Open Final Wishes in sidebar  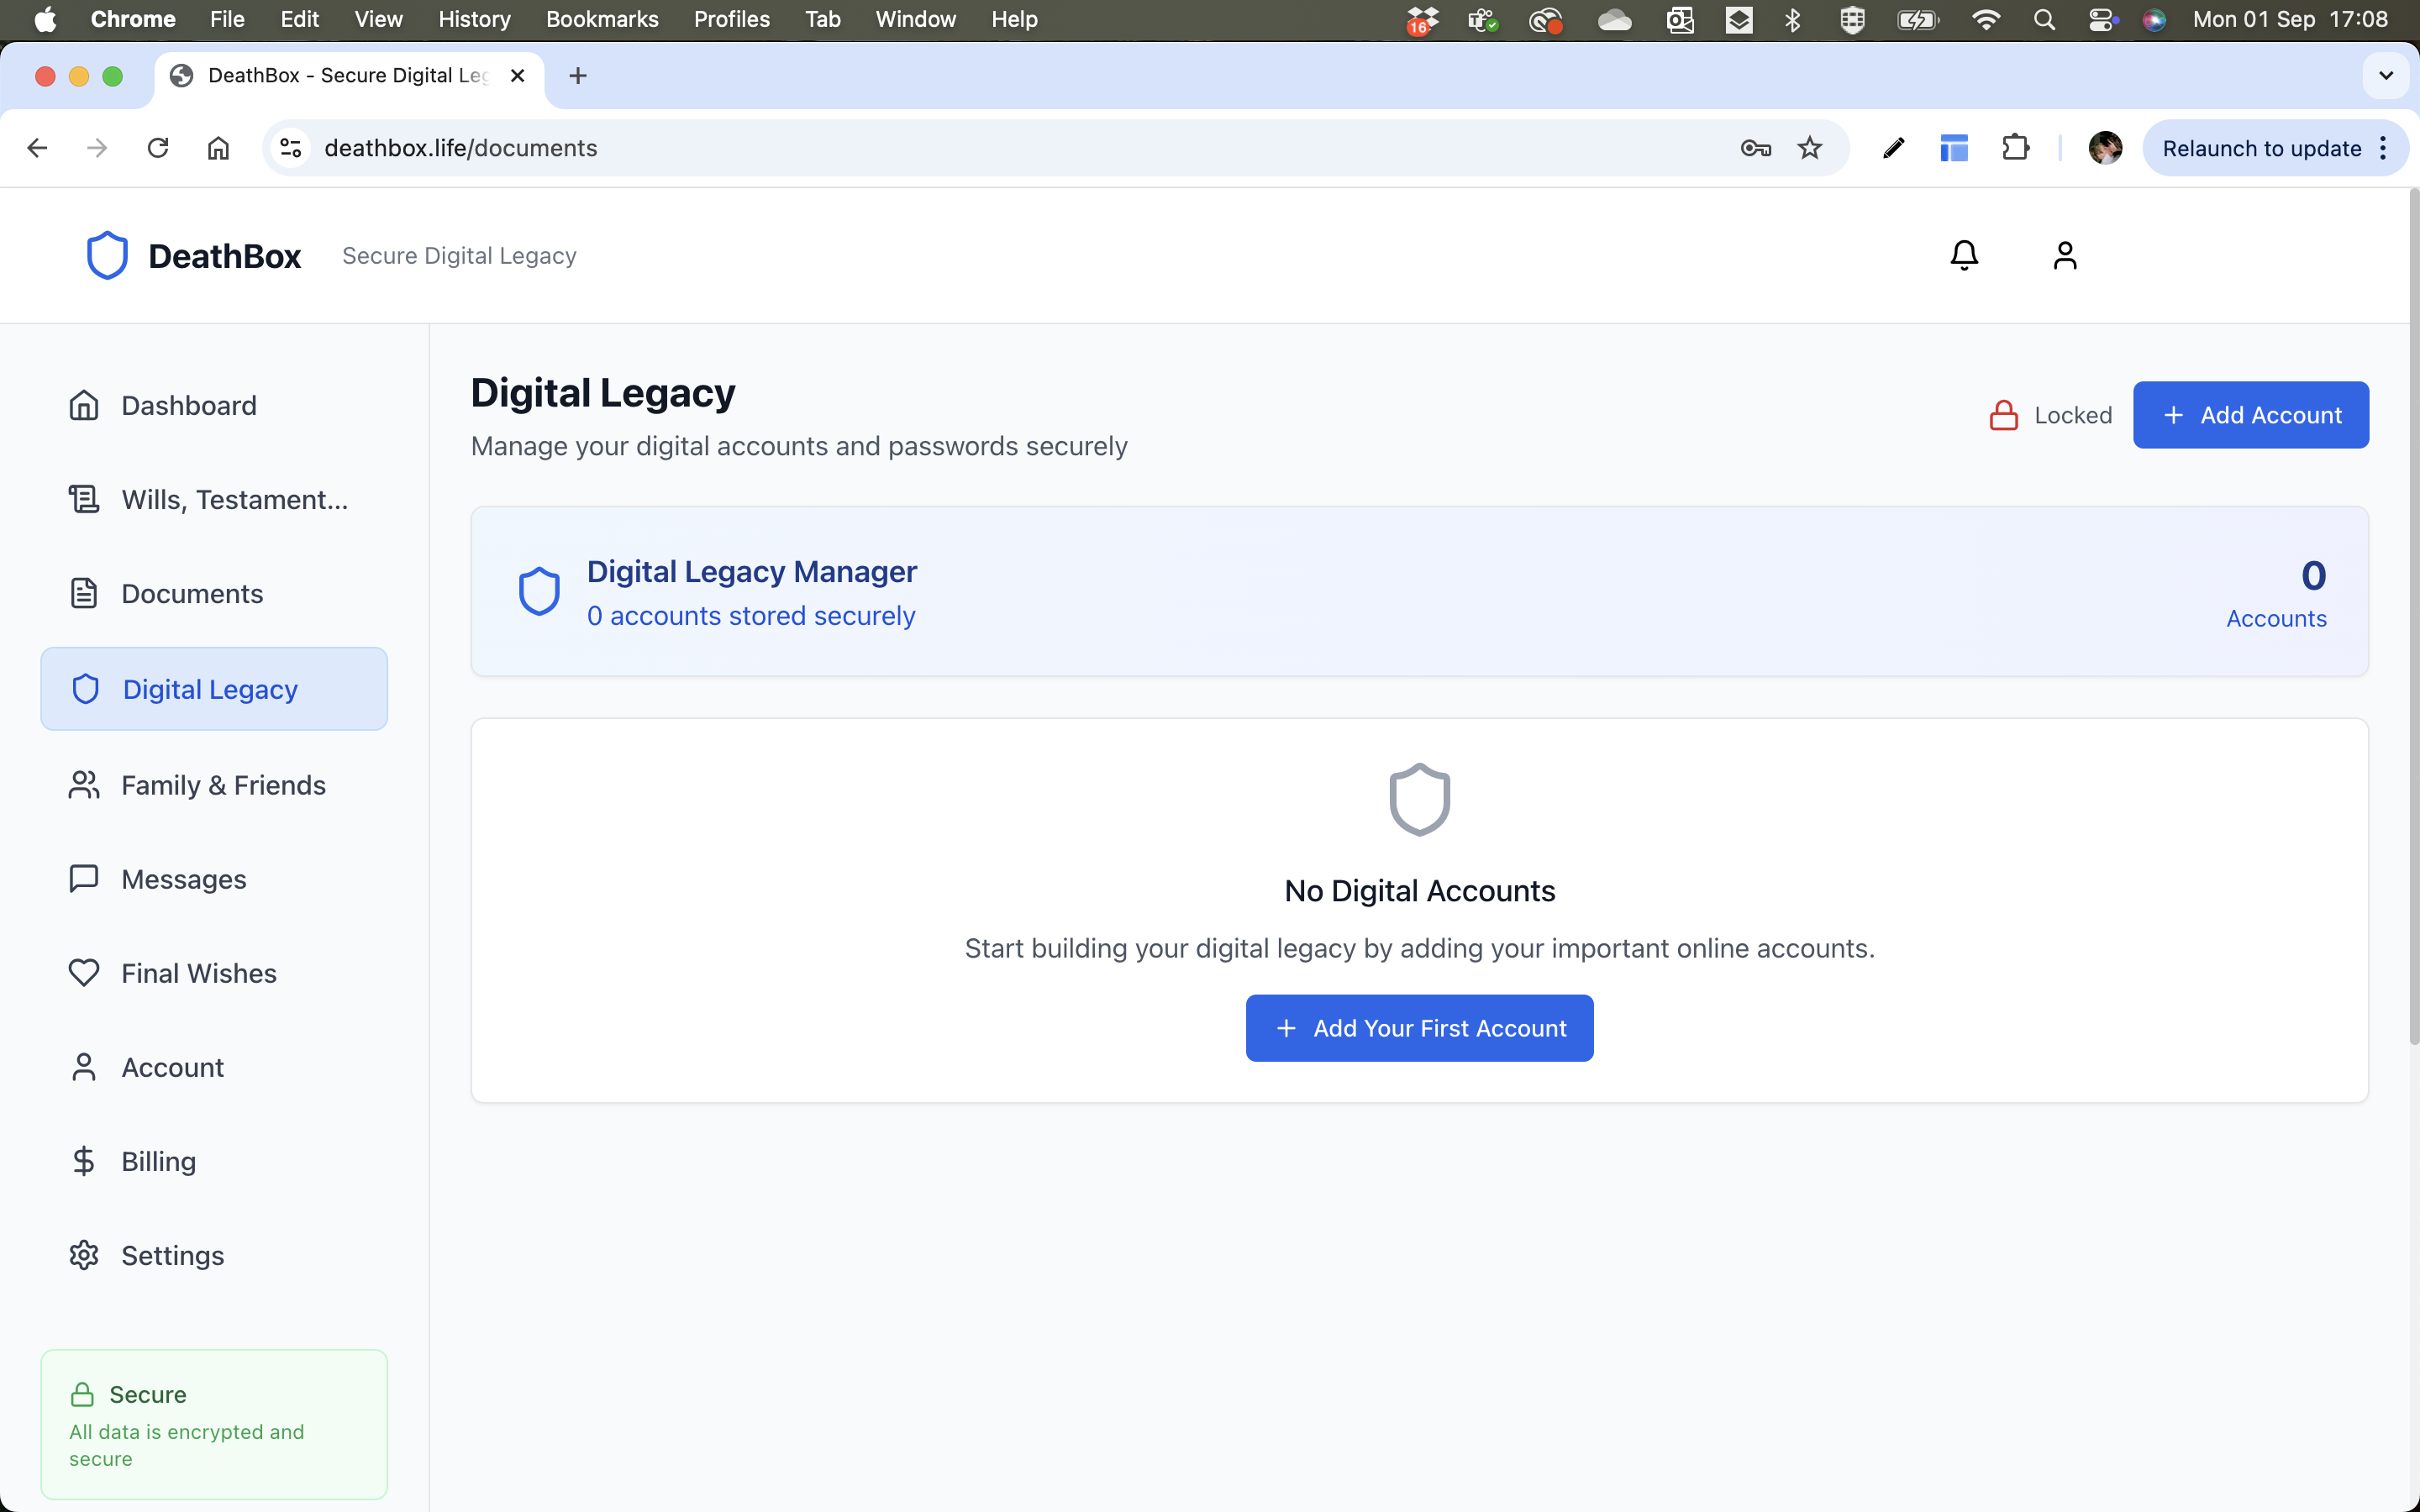(x=214, y=973)
